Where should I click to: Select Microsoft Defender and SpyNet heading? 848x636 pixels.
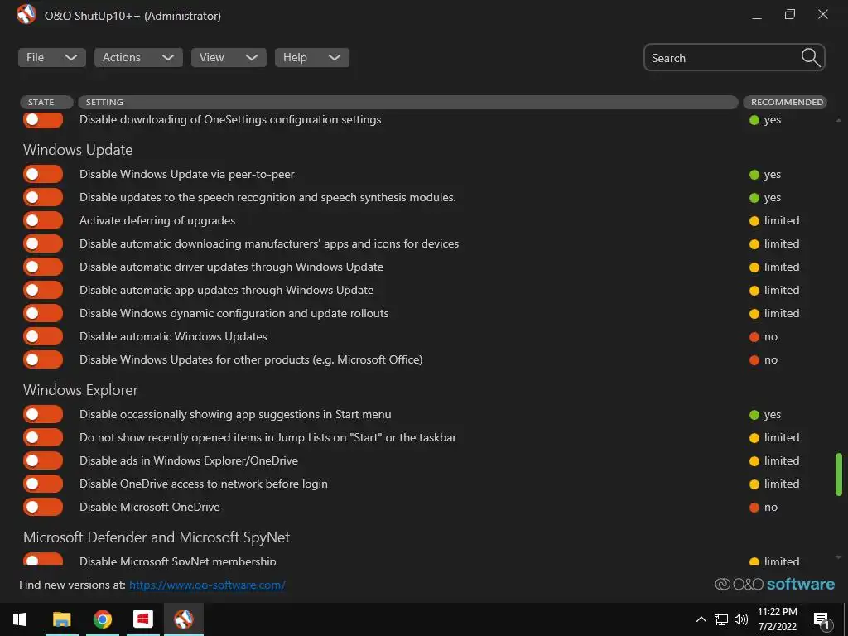[157, 537]
